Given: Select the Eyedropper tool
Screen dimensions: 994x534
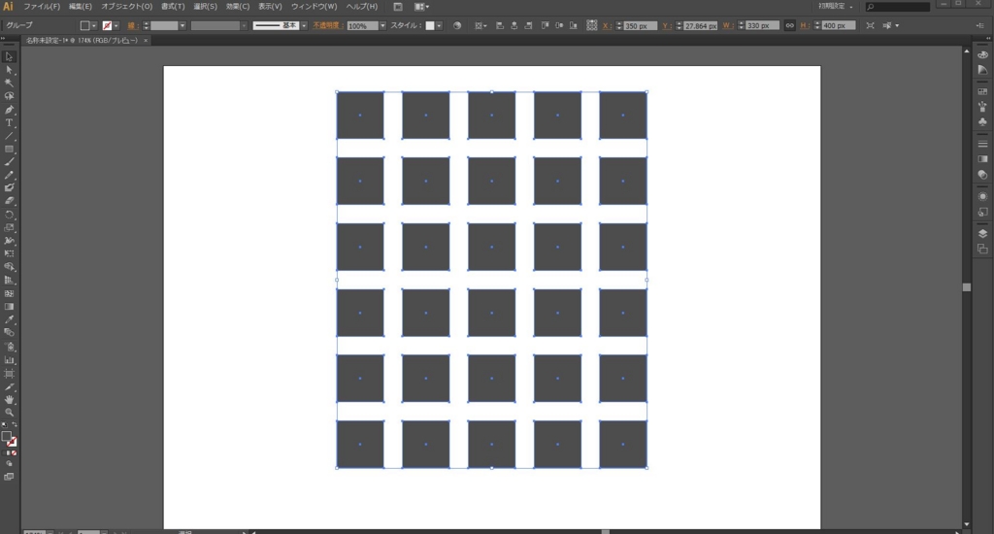Looking at the screenshot, I should click(x=9, y=319).
